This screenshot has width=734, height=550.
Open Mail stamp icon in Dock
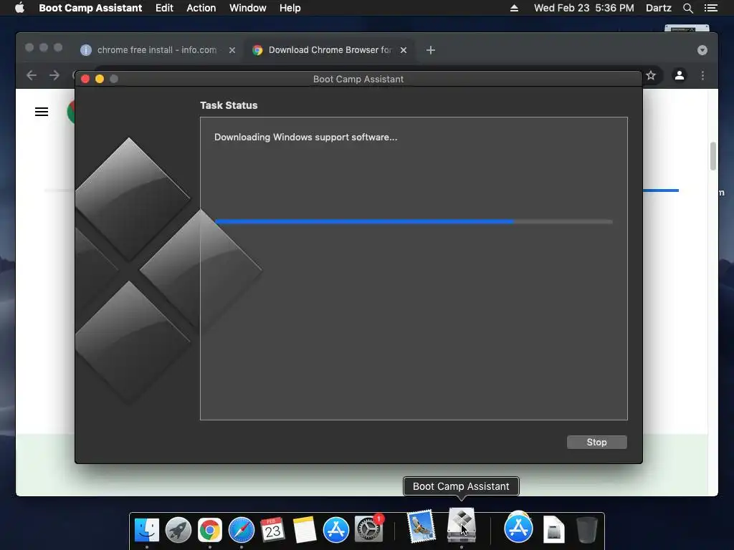pos(421,526)
